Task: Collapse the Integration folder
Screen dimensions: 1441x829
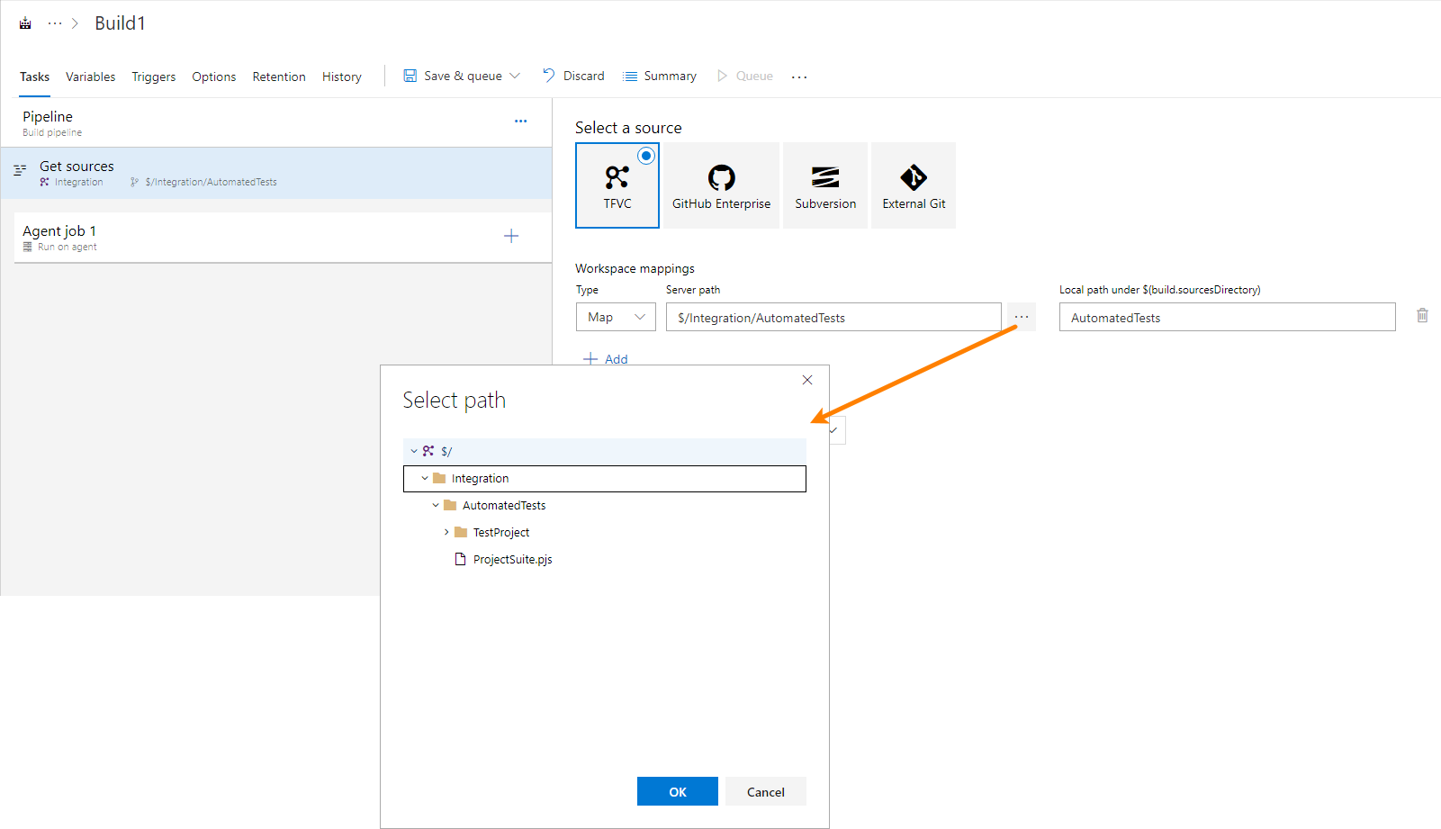Action: point(425,478)
